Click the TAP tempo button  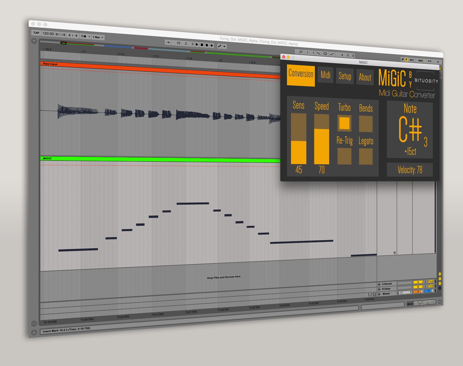click(36, 33)
